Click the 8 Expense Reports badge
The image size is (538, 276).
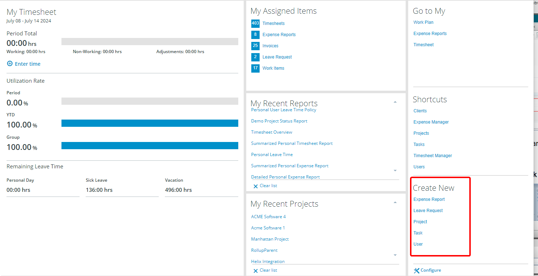255,34
